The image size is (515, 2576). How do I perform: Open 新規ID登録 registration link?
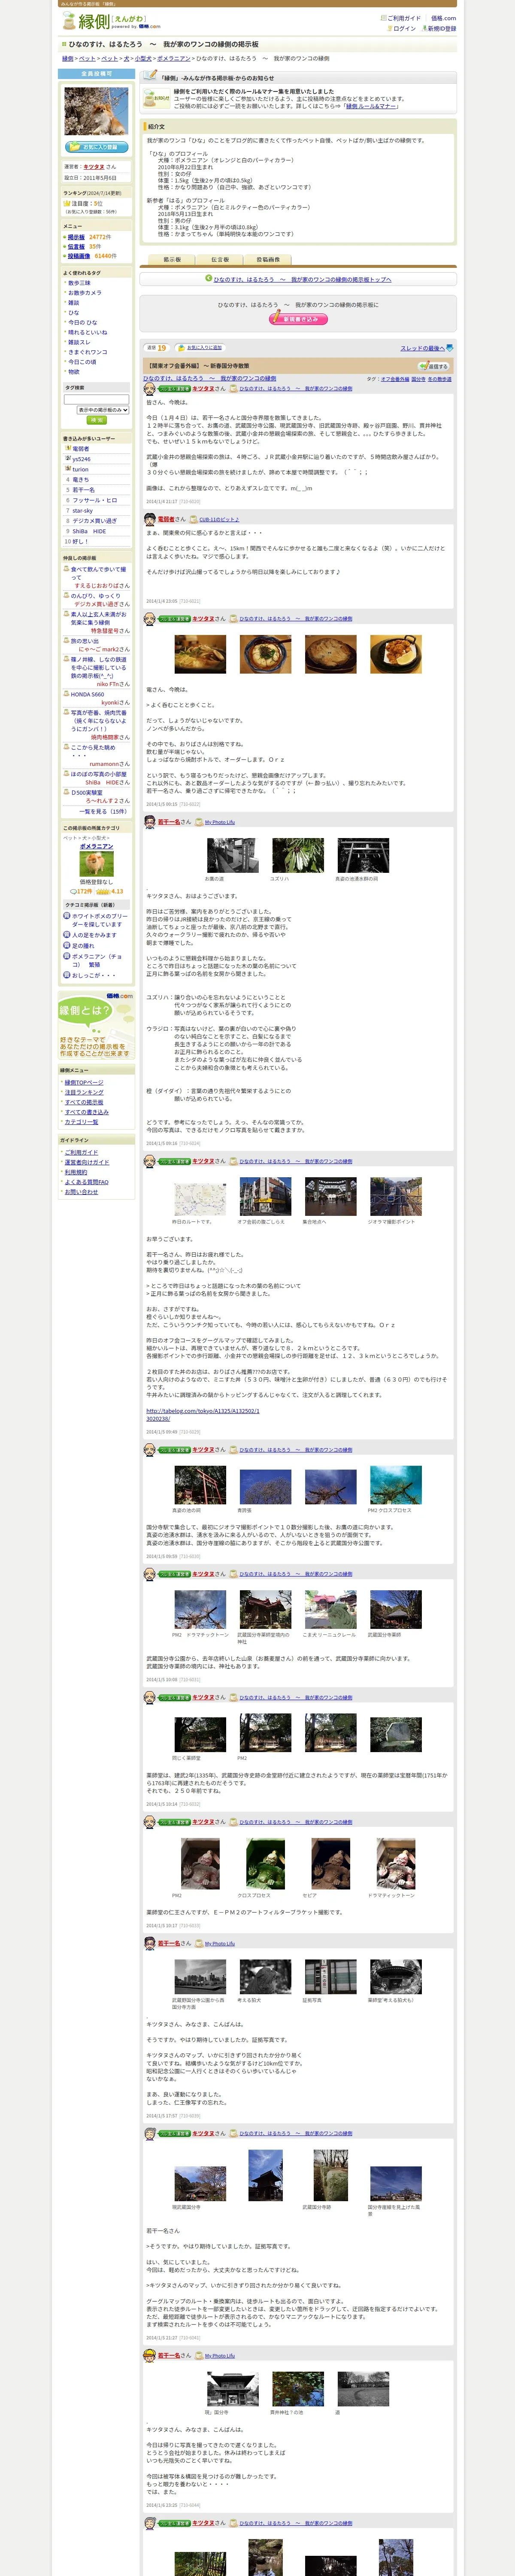pyautogui.click(x=441, y=28)
